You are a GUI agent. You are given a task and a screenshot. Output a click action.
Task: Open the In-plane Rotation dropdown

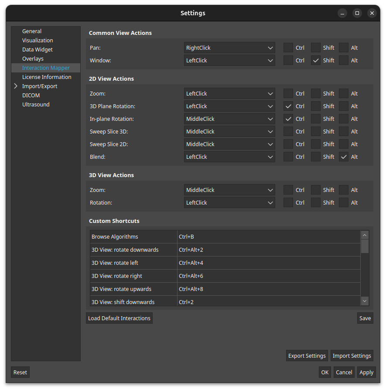pyautogui.click(x=229, y=119)
